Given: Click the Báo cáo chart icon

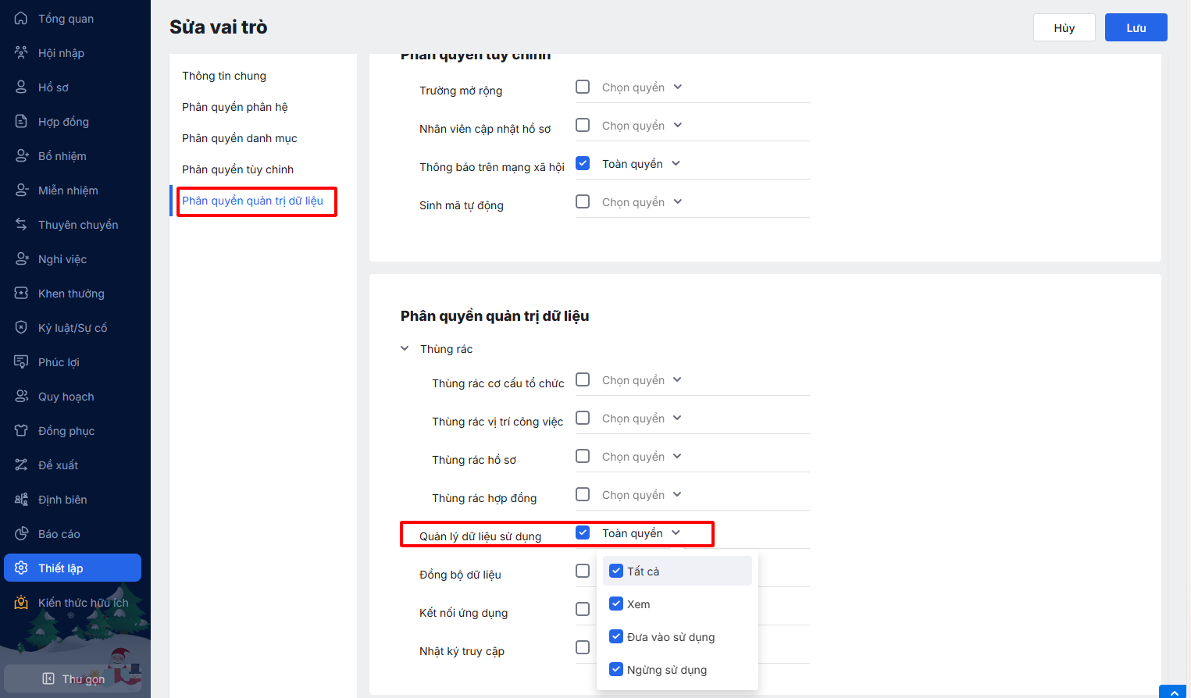Looking at the screenshot, I should point(21,533).
